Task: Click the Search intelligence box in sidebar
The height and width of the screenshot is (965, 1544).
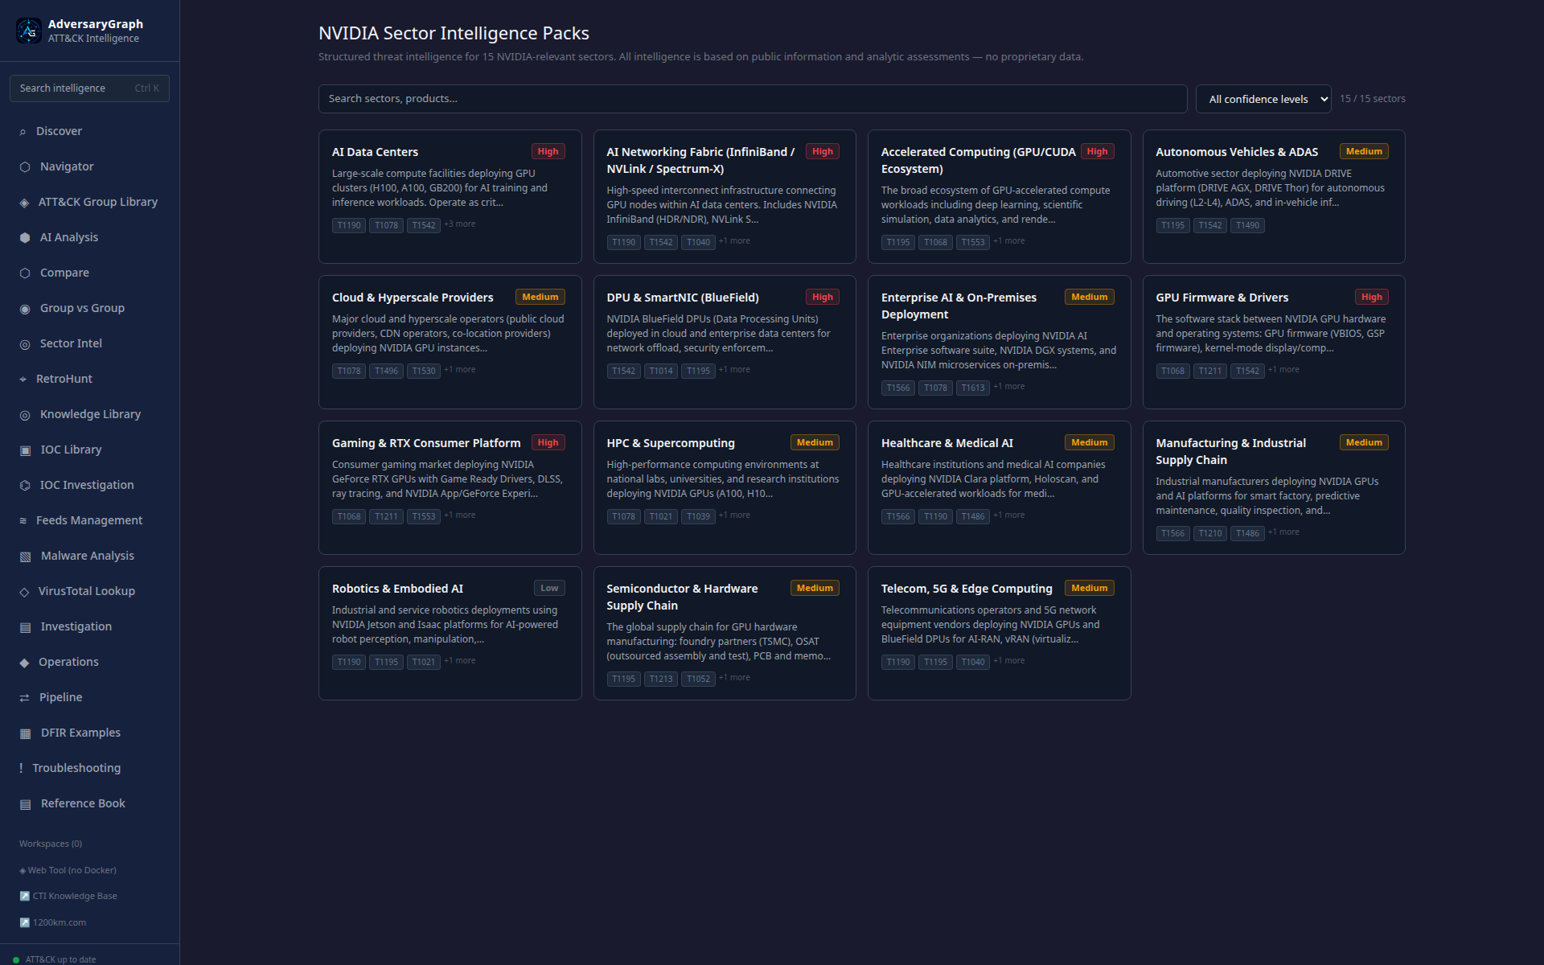Action: [x=89, y=88]
